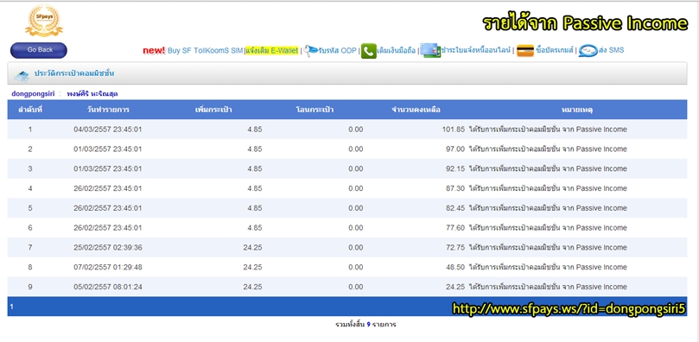Image resolution: width=699 pixels, height=342 pixels.
Task: Select the date 25/02/2557 02:39:36
Action: pos(108,248)
